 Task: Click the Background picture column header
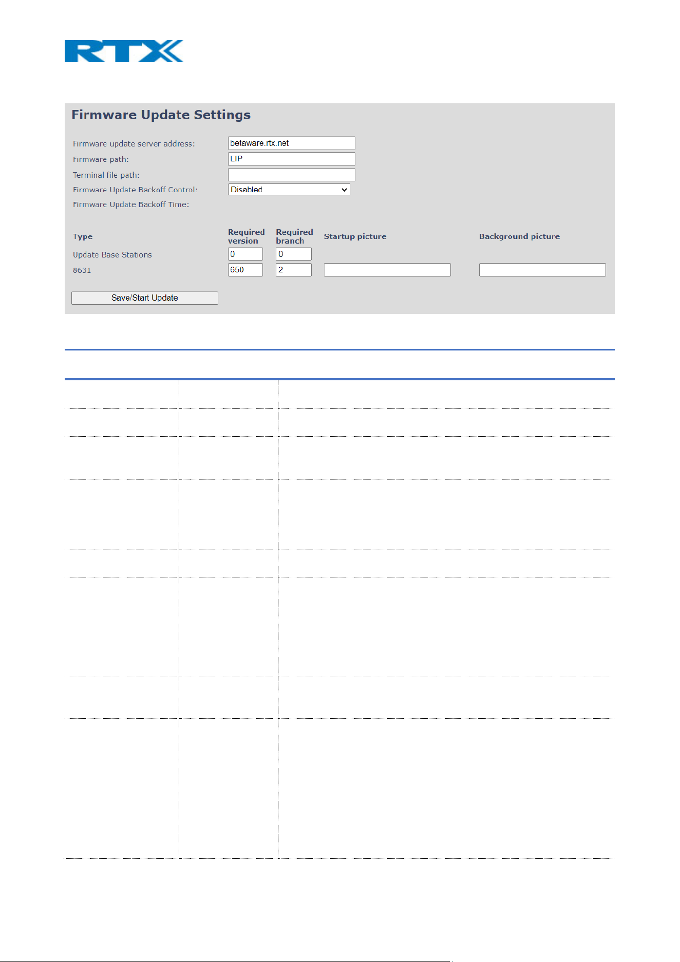519,236
